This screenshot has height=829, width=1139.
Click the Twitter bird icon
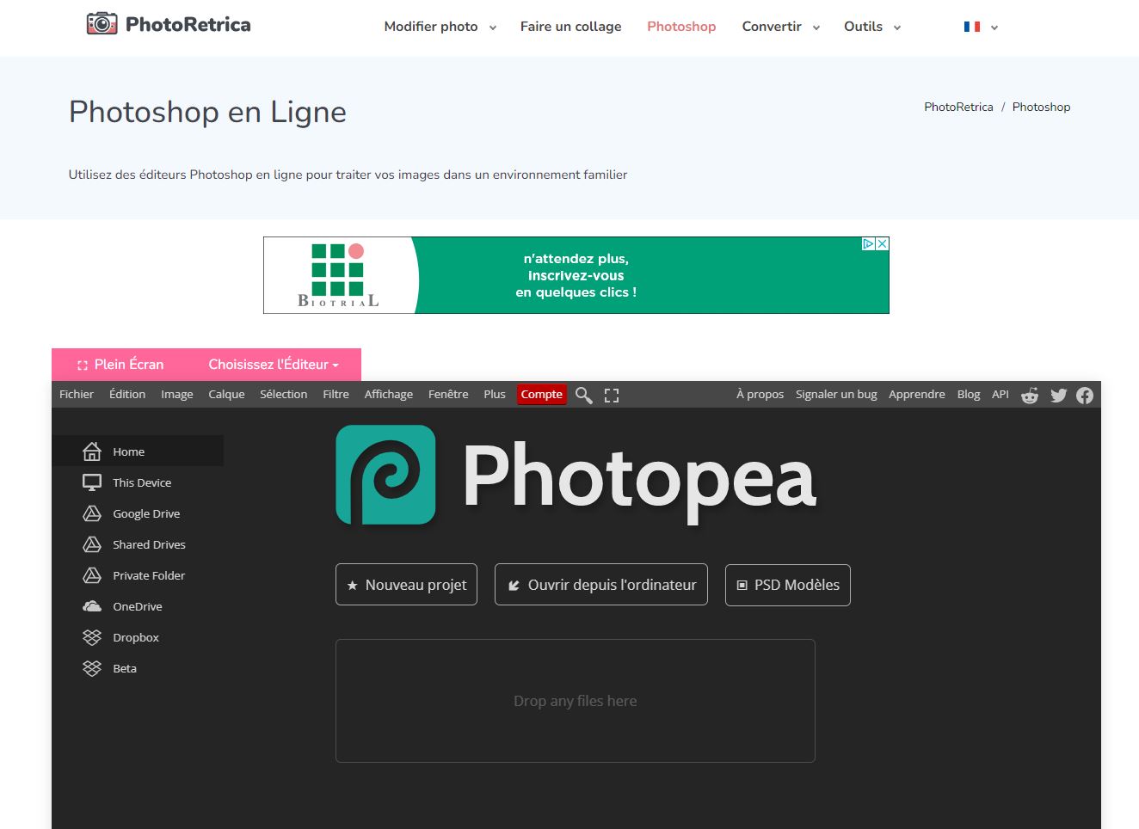coord(1057,395)
